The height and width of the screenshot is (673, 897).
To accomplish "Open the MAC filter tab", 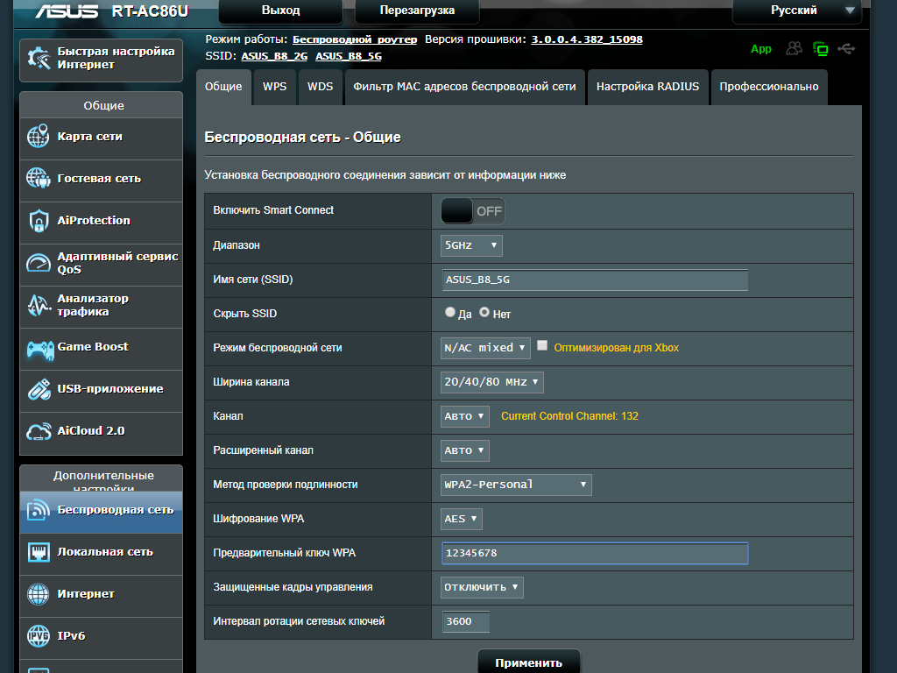I will [x=464, y=87].
